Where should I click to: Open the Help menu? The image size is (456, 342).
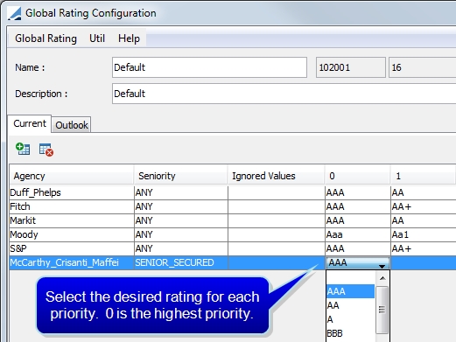point(129,38)
